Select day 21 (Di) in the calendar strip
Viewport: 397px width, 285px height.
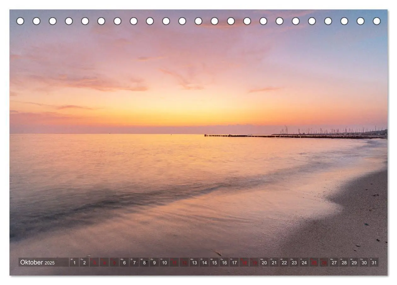274,262
